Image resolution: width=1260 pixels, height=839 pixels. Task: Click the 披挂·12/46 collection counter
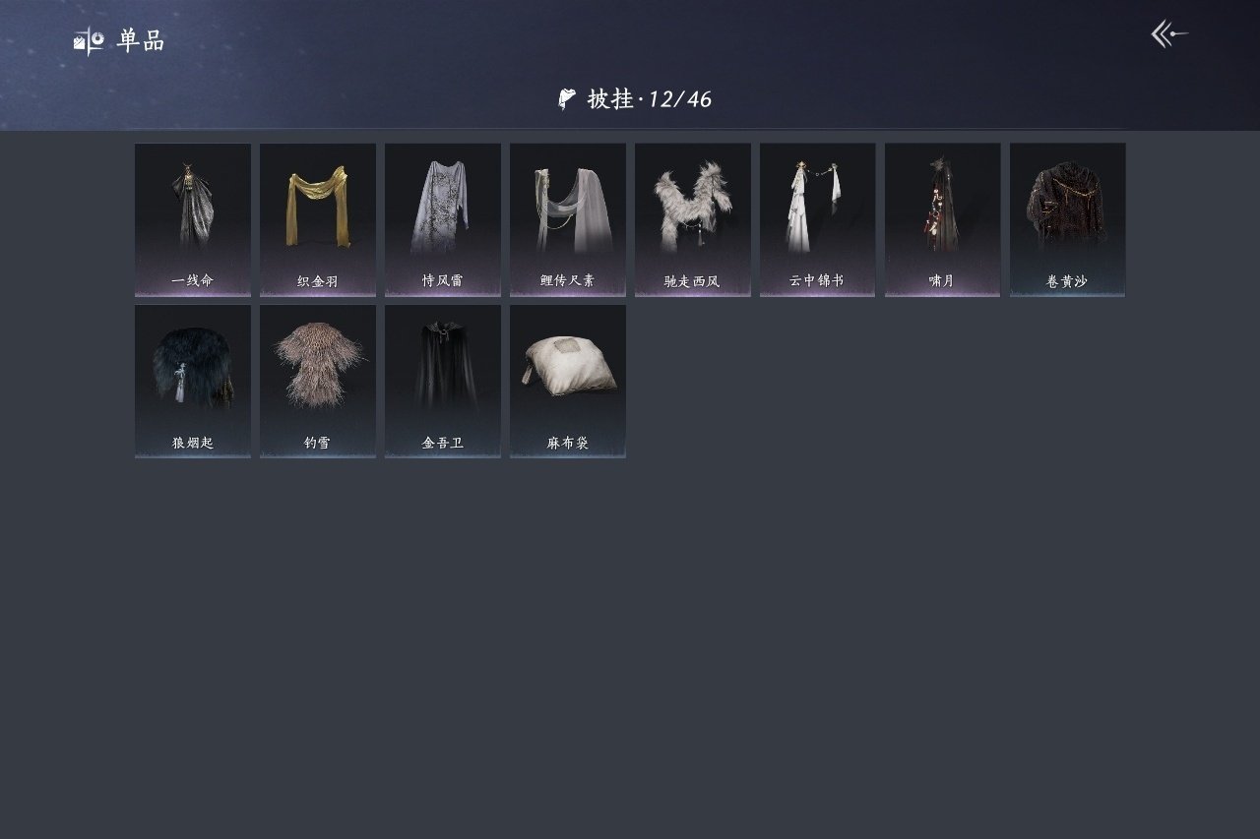click(x=649, y=98)
